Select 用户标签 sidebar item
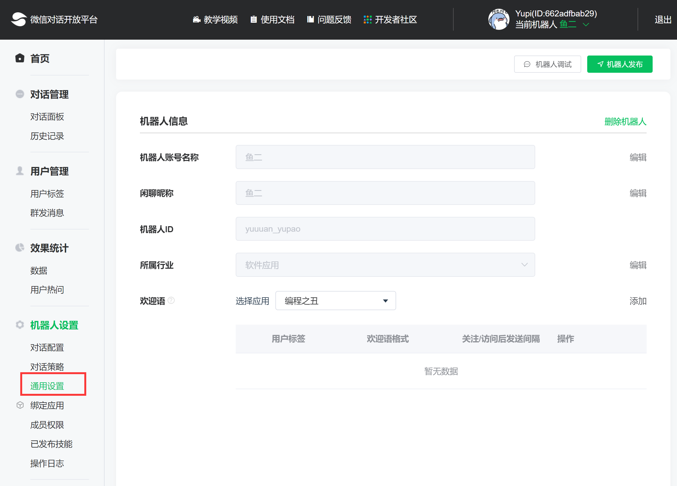 click(x=47, y=194)
